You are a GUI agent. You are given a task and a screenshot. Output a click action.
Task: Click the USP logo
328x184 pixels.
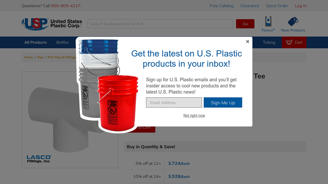pyautogui.click(x=52, y=24)
